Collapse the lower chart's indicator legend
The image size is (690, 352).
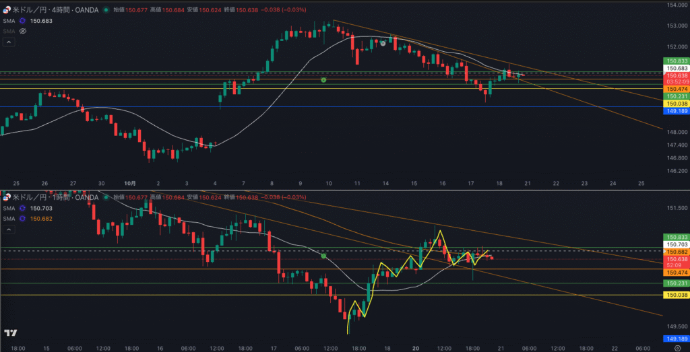pyautogui.click(x=9, y=230)
